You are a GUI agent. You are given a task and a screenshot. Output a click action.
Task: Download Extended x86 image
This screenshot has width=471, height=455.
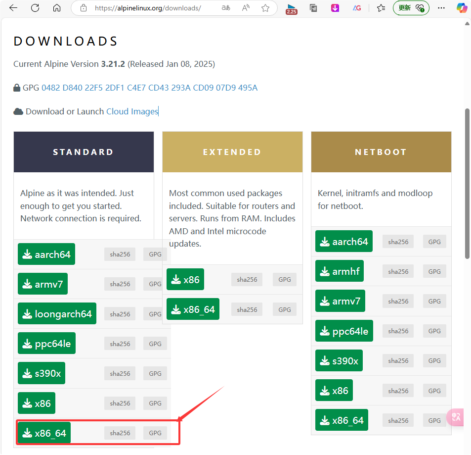[x=185, y=280]
